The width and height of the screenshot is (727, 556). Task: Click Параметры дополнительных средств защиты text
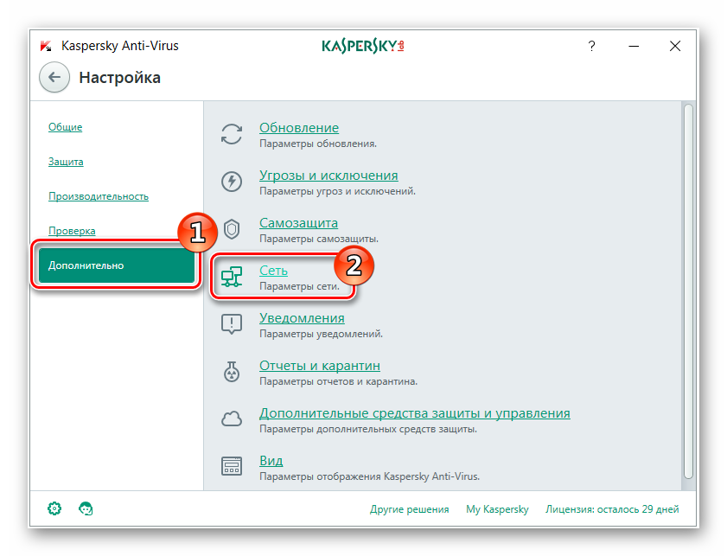[368, 429]
